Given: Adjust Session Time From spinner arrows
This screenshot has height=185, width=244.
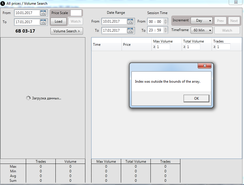Looking at the screenshot, I should (x=165, y=21).
